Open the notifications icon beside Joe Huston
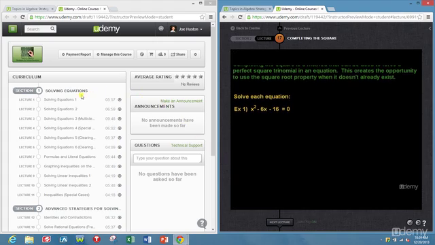 [161, 29]
